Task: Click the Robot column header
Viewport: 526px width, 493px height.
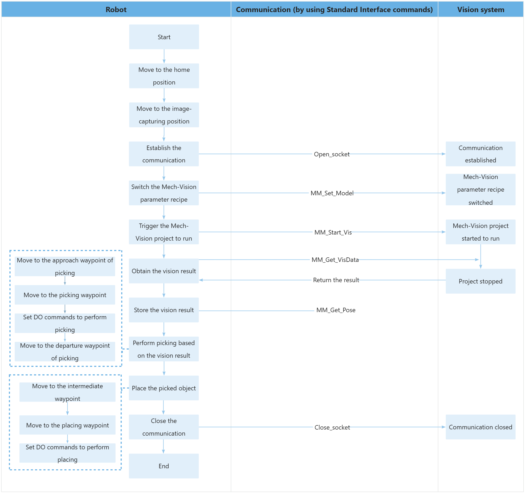Action: [116, 9]
